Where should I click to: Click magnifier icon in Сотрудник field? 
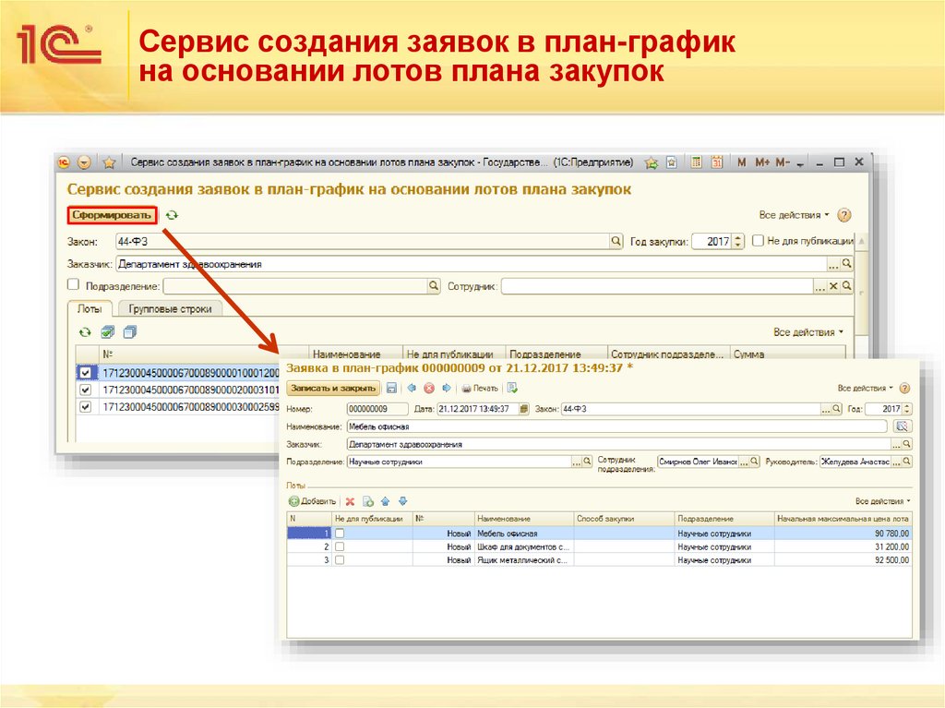point(847,286)
